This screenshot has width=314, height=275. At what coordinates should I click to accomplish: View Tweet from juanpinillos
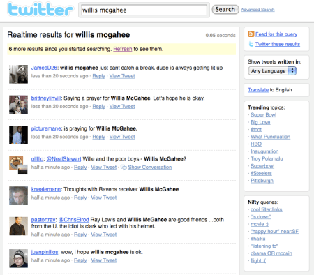point(104,260)
